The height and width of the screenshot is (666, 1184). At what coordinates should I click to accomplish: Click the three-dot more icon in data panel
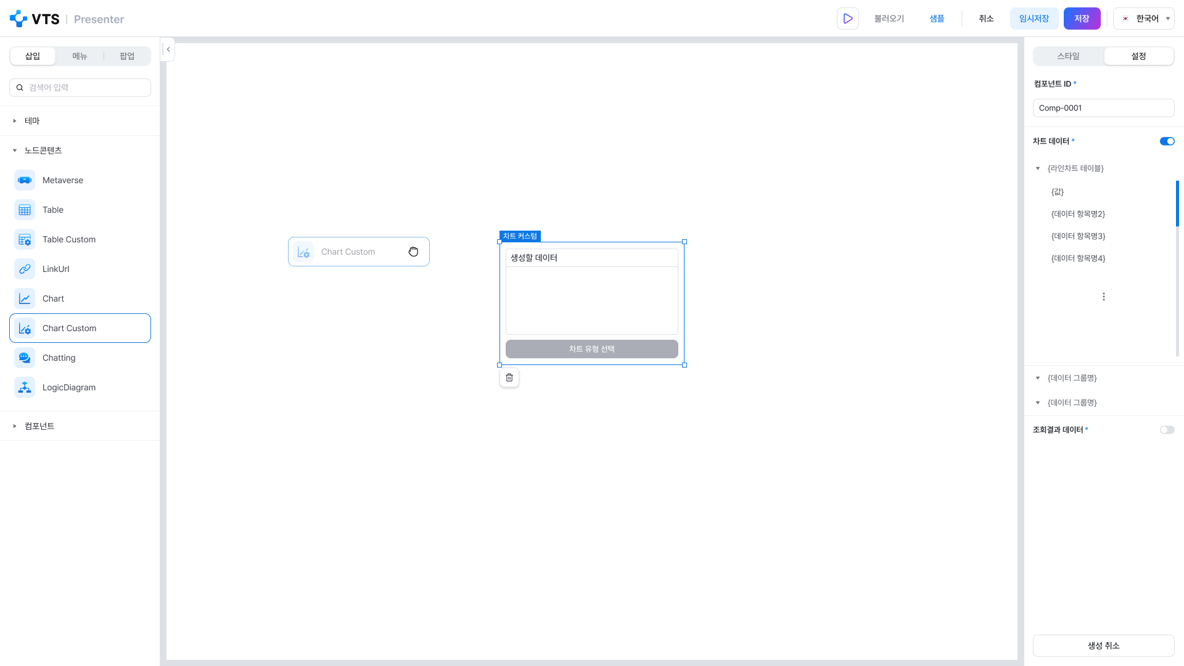pos(1104,297)
